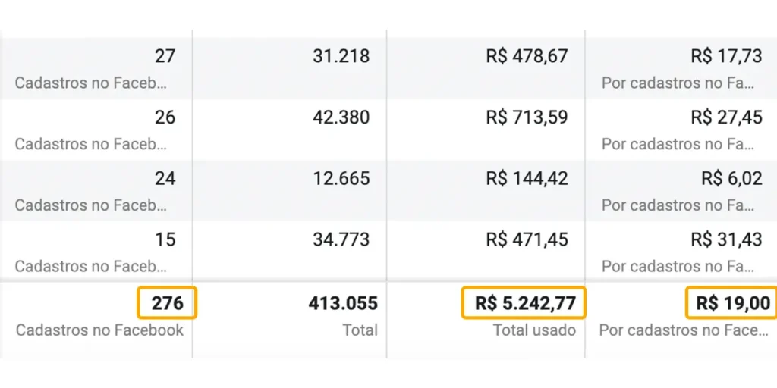Screen dimensions: 777x388
Task: Click the 12.665 cell
Action: (x=341, y=179)
